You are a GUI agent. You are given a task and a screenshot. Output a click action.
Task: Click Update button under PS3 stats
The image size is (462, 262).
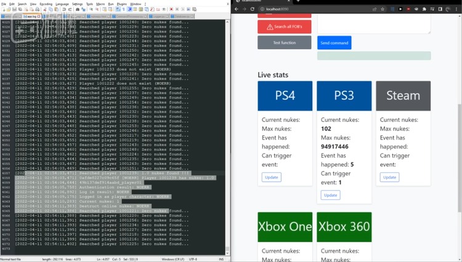coord(330,195)
